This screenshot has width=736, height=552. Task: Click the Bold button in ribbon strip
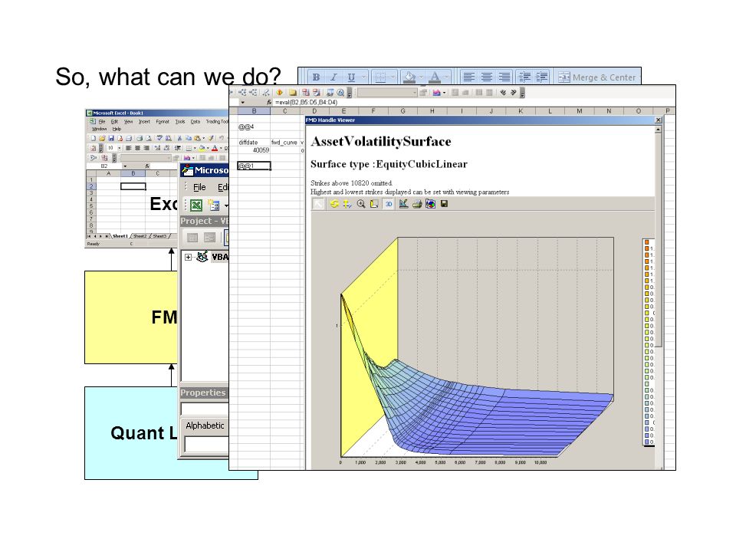[x=317, y=77]
